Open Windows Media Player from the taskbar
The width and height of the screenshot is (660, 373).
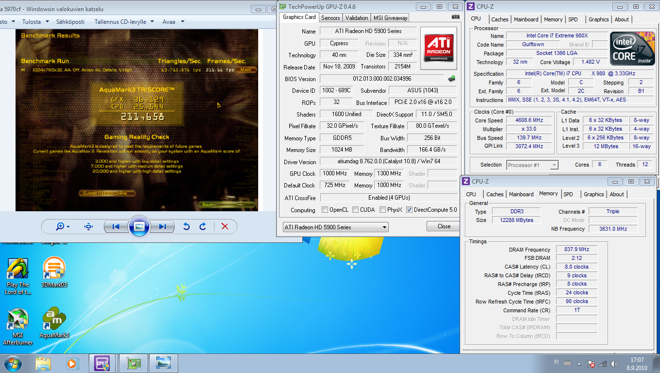[72, 363]
